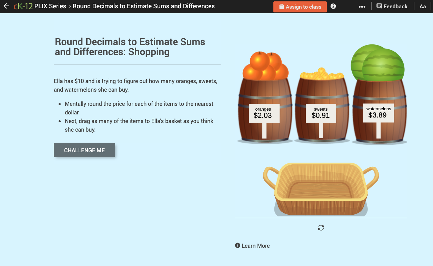Click the ellipsis more options icon
The width and height of the screenshot is (433, 266).
(361, 6)
